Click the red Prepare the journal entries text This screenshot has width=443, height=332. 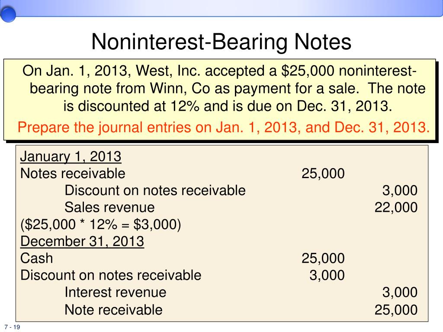click(224, 128)
